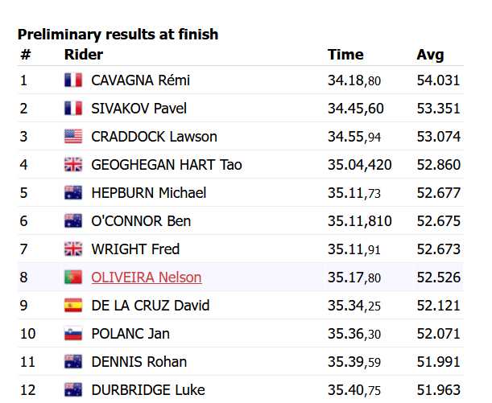Click the Australian flag beside DENNIS Rohan
Image resolution: width=492 pixels, height=403 pixels.
(x=73, y=362)
